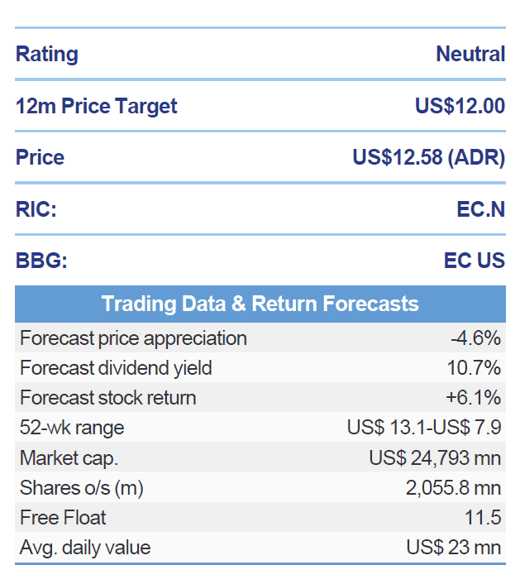Image resolution: width=525 pixels, height=565 pixels.
Task: Select the 52-wk range value
Action: click(424, 428)
